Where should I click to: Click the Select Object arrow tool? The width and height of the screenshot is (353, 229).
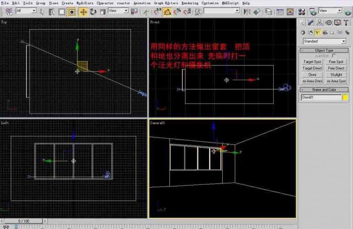point(43,11)
